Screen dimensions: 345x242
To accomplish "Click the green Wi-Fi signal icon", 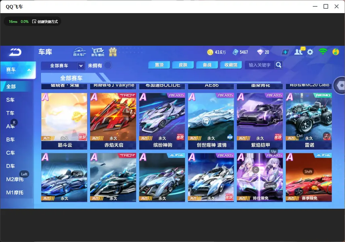I will 323,52.
